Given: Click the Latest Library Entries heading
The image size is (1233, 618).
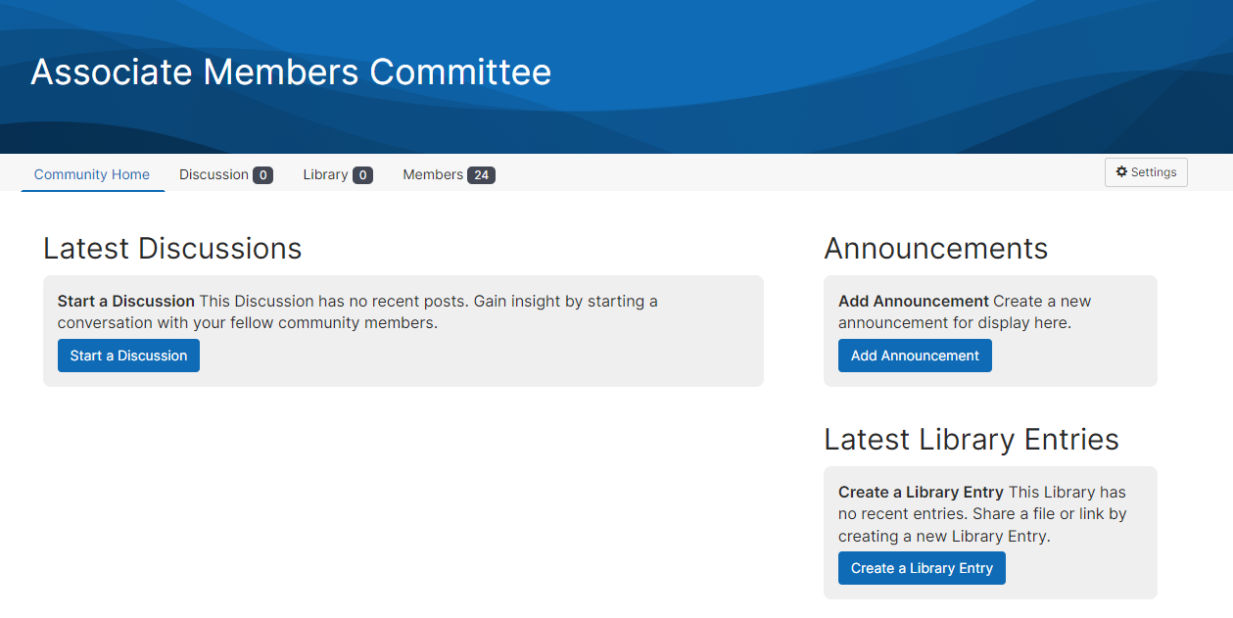Looking at the screenshot, I should coord(971,440).
